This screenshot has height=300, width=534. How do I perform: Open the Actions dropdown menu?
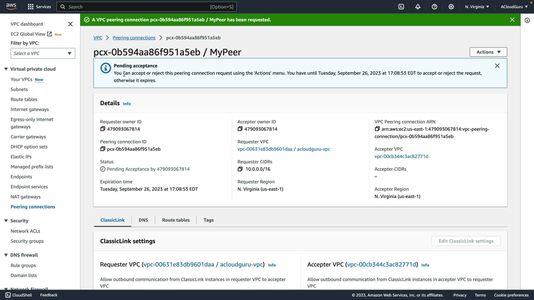tap(488, 52)
